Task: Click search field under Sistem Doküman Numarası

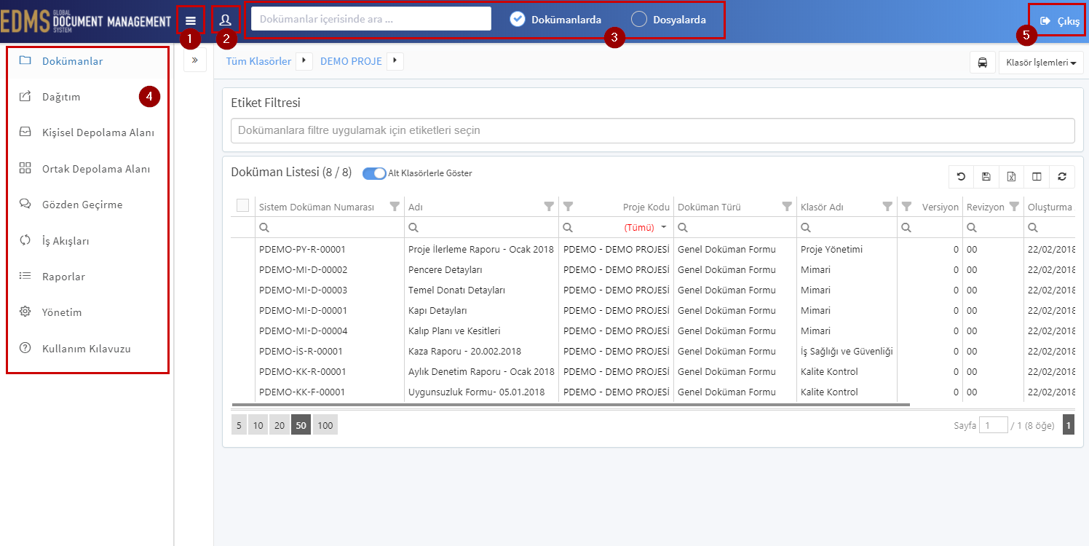Action: pyautogui.click(x=329, y=227)
